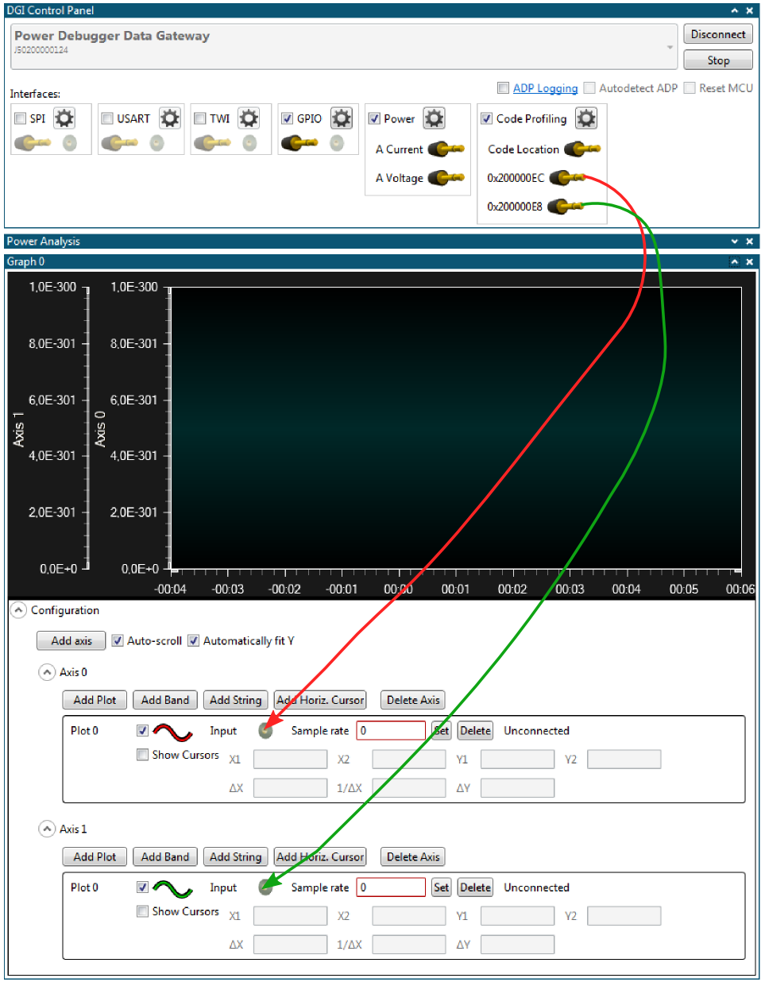
Task: Click the 0x200000E8 plug connector
Action: [x=566, y=206]
